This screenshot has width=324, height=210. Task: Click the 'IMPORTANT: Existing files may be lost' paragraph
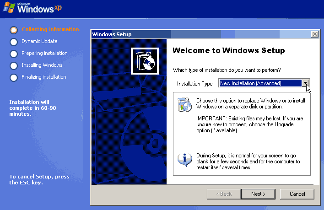(249, 124)
